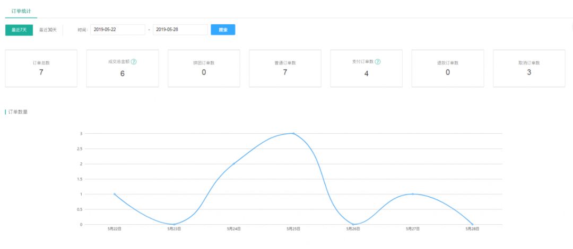Click the 成交总金额 stat card
The image size is (573, 249).
pyautogui.click(x=122, y=69)
